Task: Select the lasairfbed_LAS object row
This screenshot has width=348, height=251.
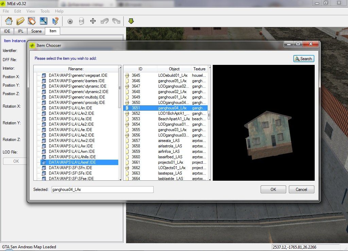Action: coord(166,157)
